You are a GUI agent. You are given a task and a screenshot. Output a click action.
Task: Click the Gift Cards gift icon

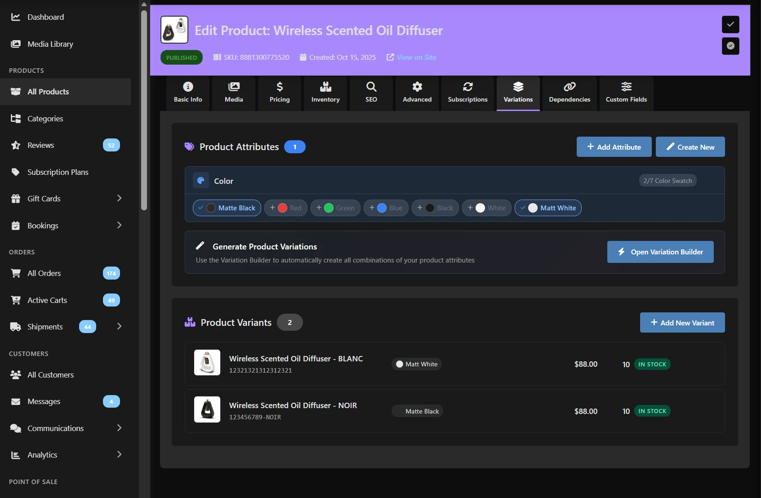(16, 199)
